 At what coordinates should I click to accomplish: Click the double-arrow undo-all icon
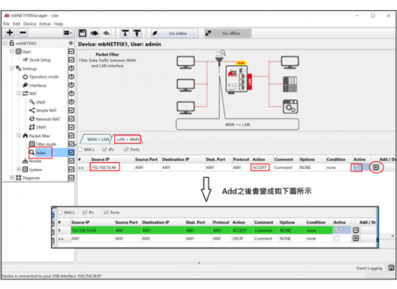[x=95, y=33]
